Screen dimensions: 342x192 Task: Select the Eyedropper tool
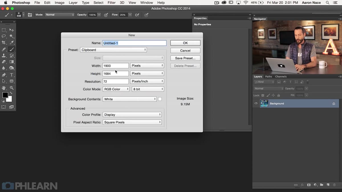point(12,43)
